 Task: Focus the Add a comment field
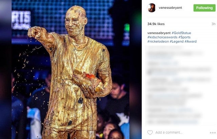[169, 133]
